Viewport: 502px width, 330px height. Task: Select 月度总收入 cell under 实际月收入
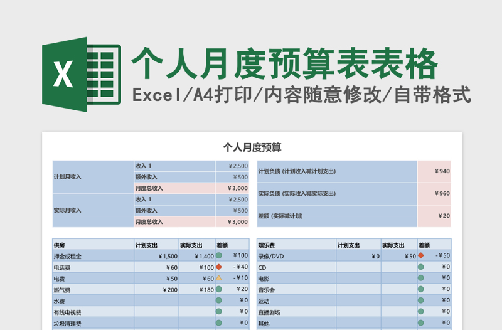coord(174,222)
